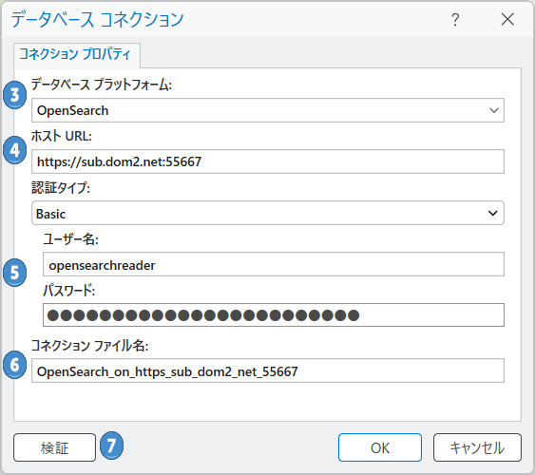Click the データベース コネクション dialog title
The height and width of the screenshot is (475, 535).
coord(98,19)
